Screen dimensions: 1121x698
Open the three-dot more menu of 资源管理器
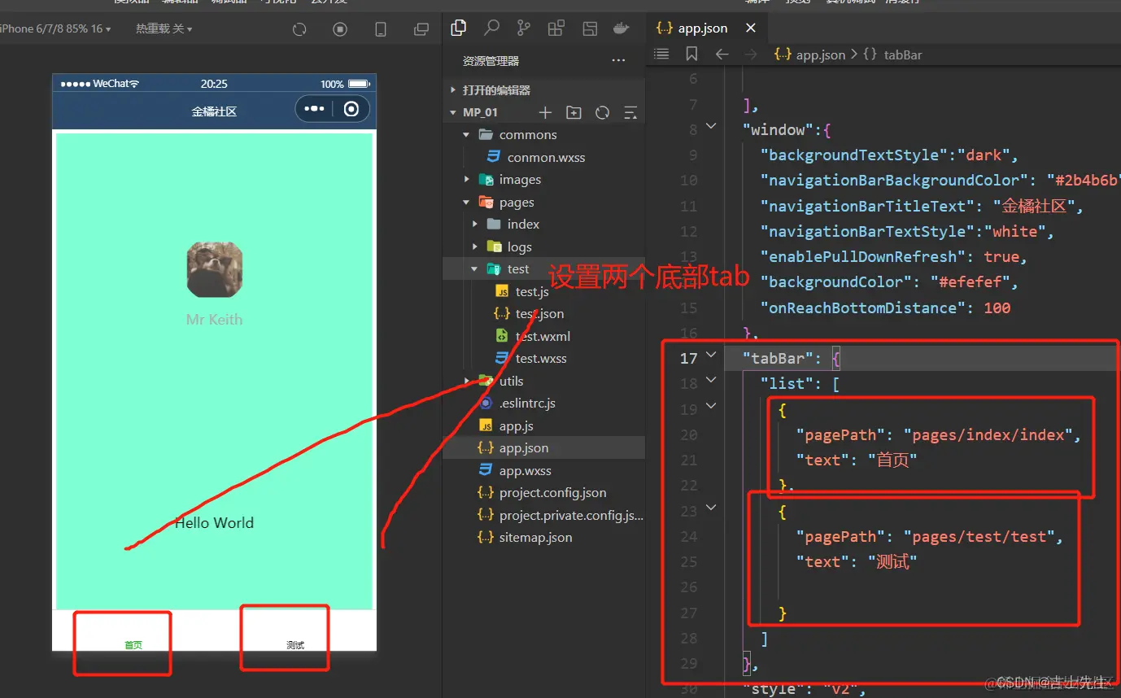point(618,61)
